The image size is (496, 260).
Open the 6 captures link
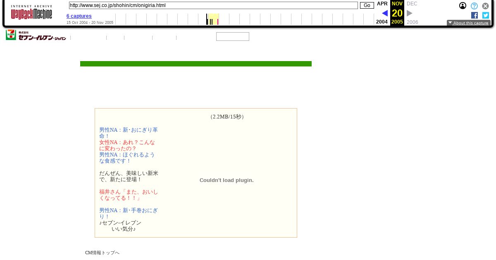tap(79, 16)
